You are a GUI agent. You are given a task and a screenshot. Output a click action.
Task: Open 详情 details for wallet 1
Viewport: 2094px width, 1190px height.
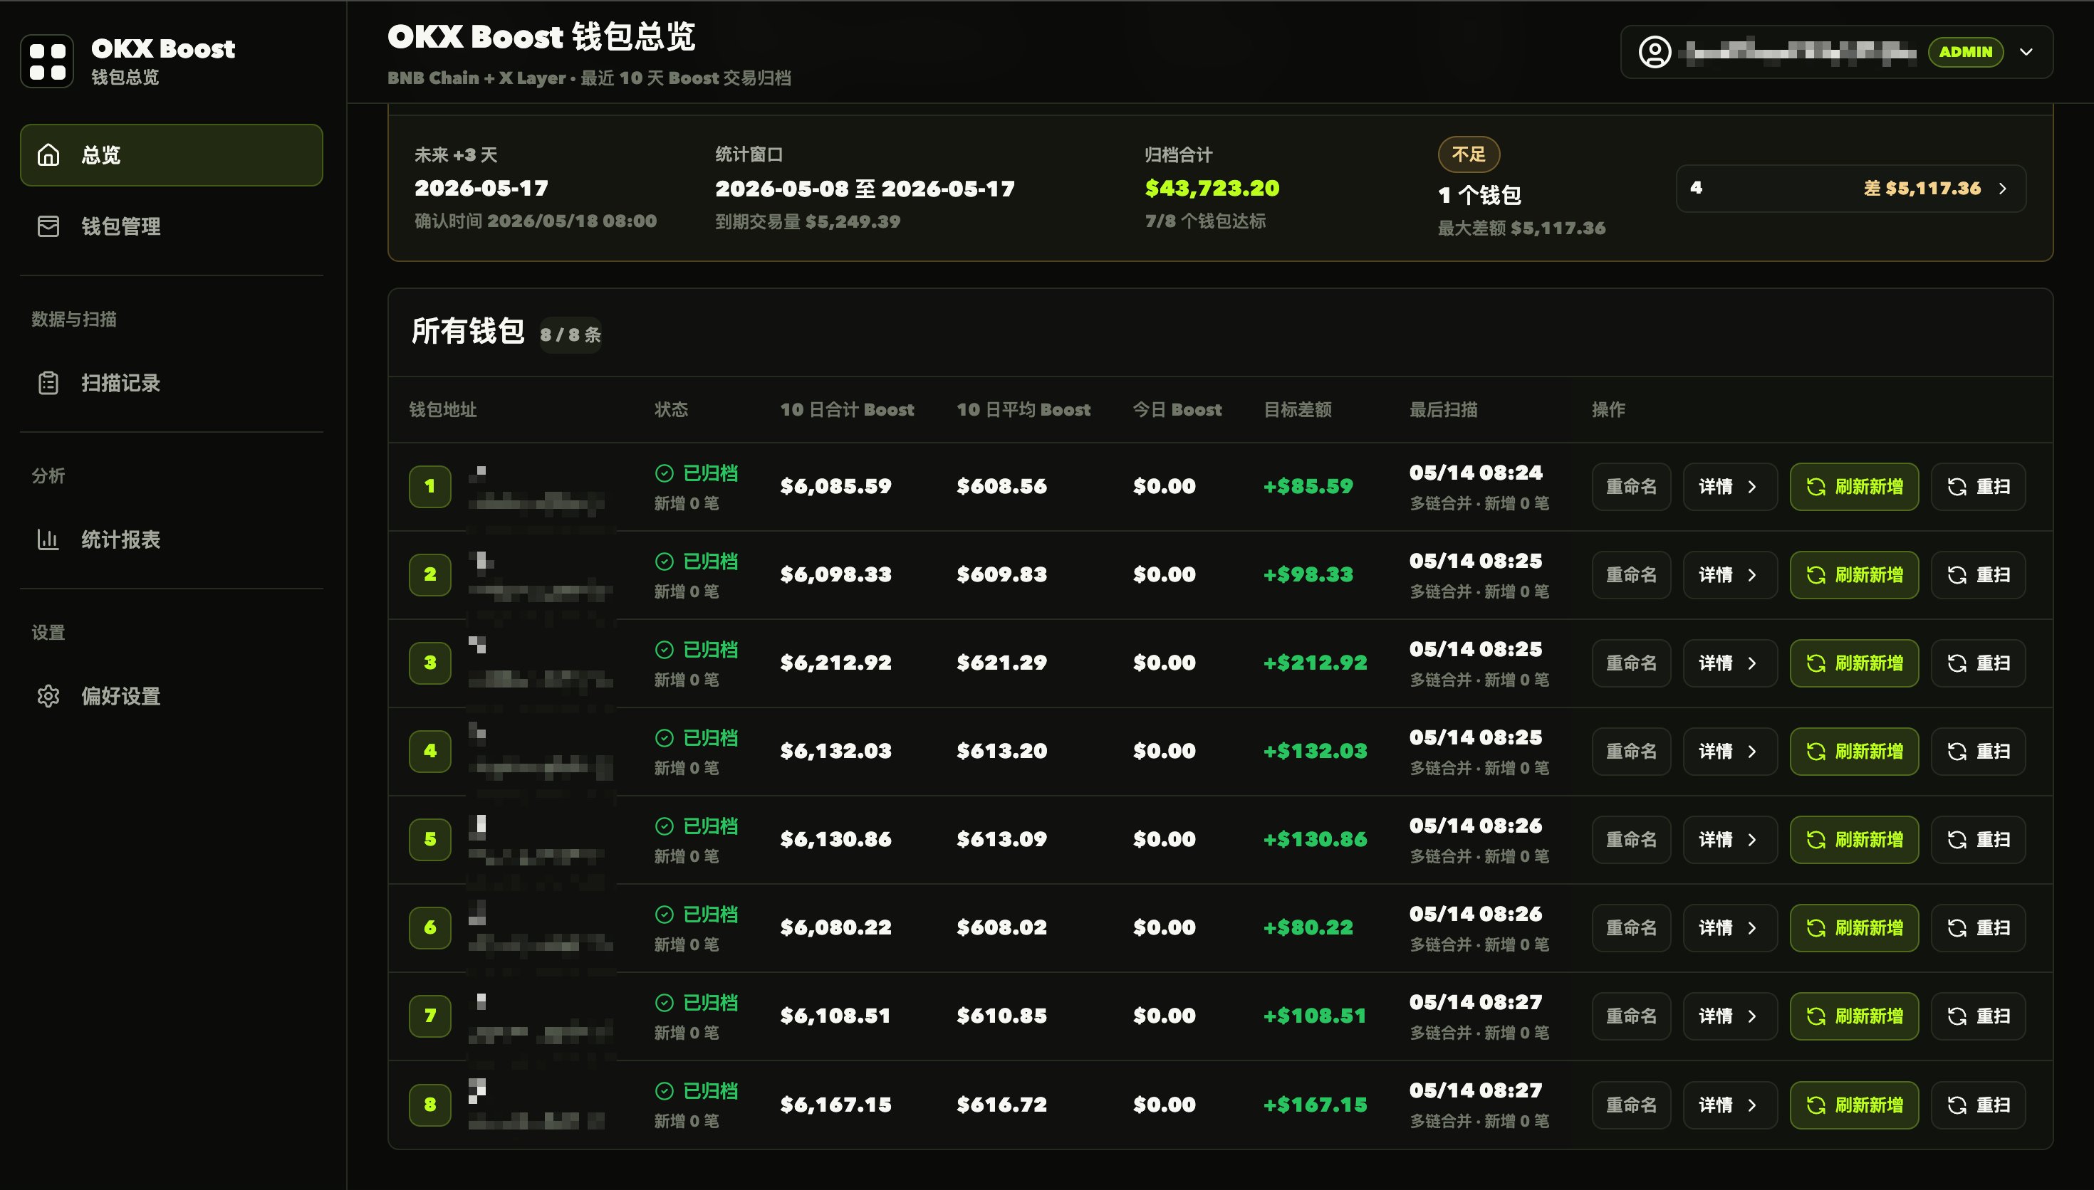1729,486
